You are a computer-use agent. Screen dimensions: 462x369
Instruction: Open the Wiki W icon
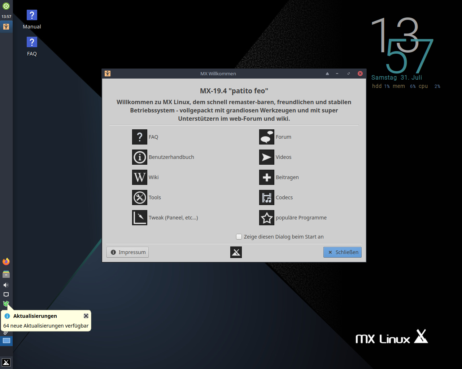point(140,177)
